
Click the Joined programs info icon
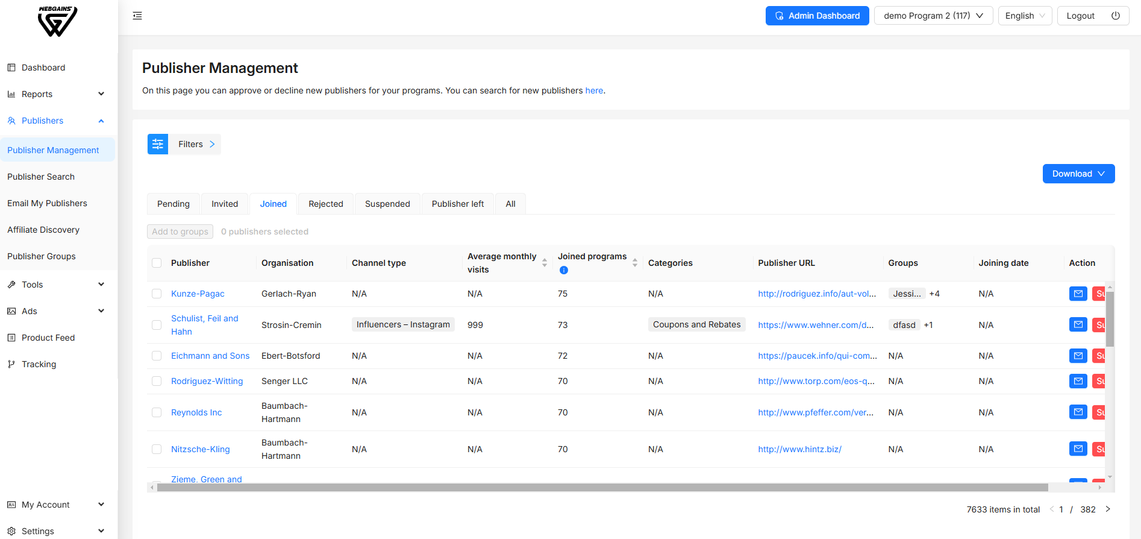564,270
